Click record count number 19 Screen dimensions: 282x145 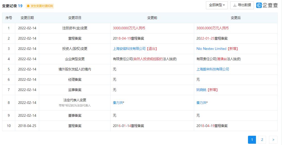click(x=20, y=6)
